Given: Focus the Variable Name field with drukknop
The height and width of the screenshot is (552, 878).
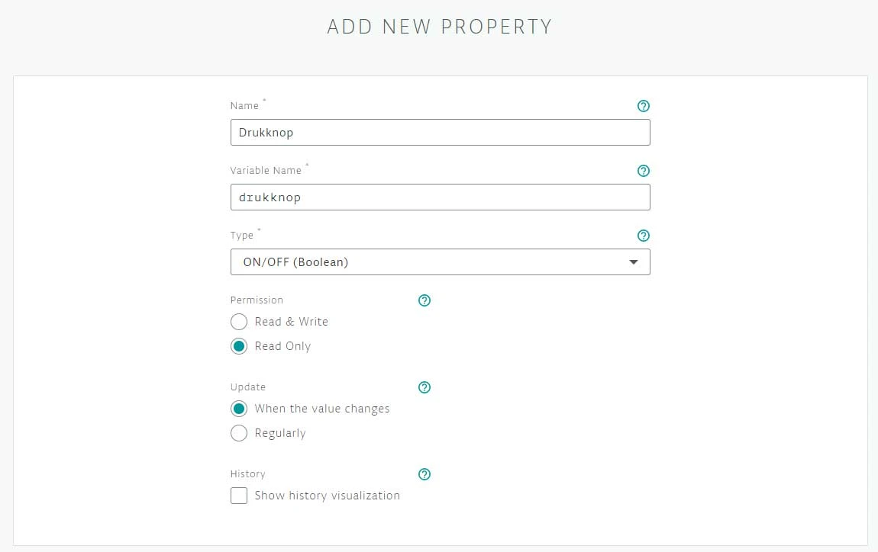Looking at the screenshot, I should tap(440, 197).
